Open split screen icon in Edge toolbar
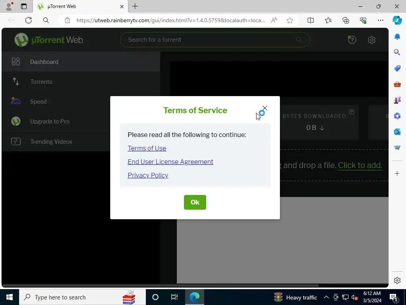Viewport: 406px width, 305px height. [310, 20]
